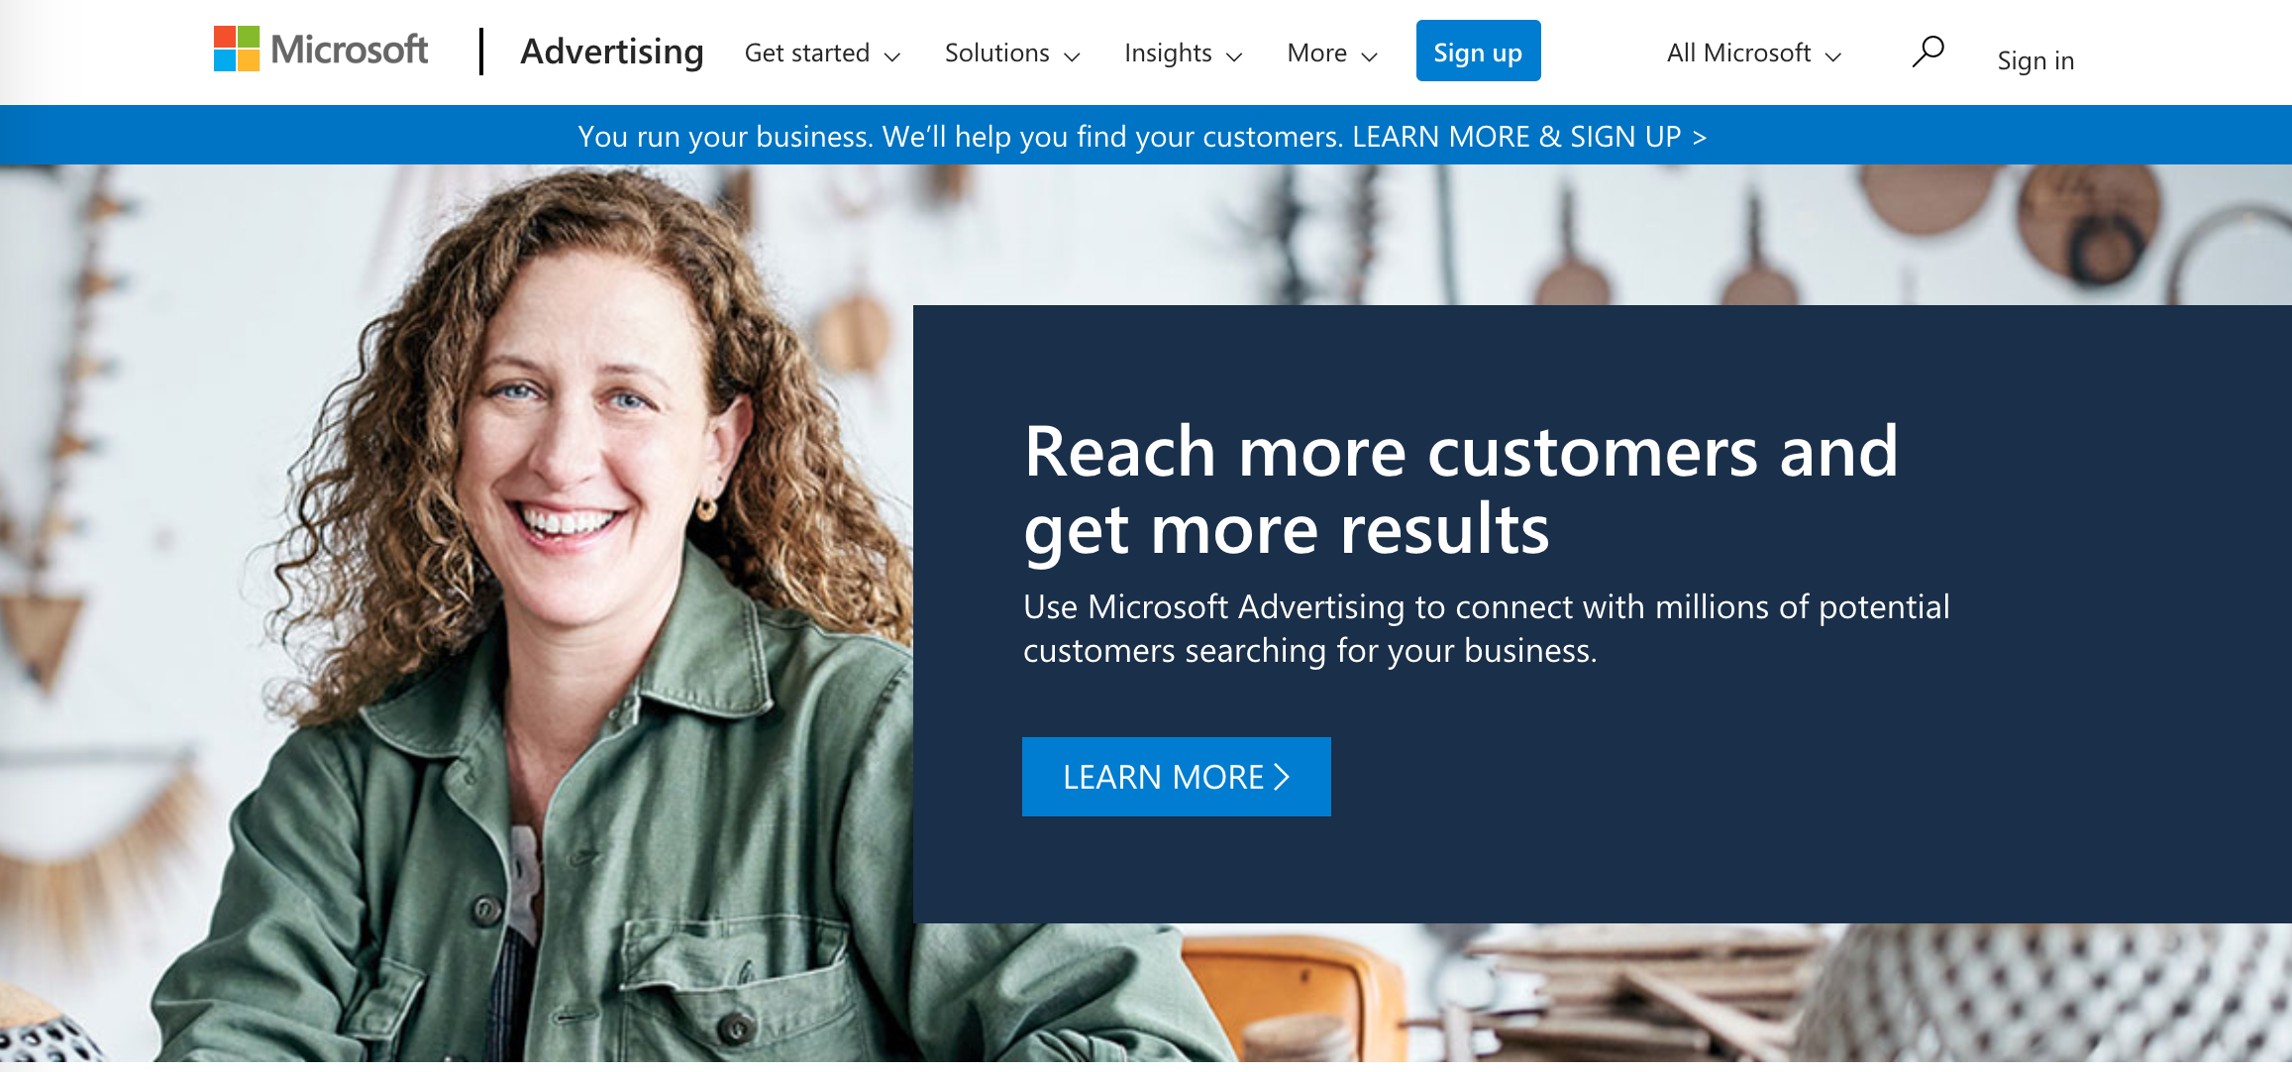Open the All Microsoft dropdown arrow

coord(1833,56)
